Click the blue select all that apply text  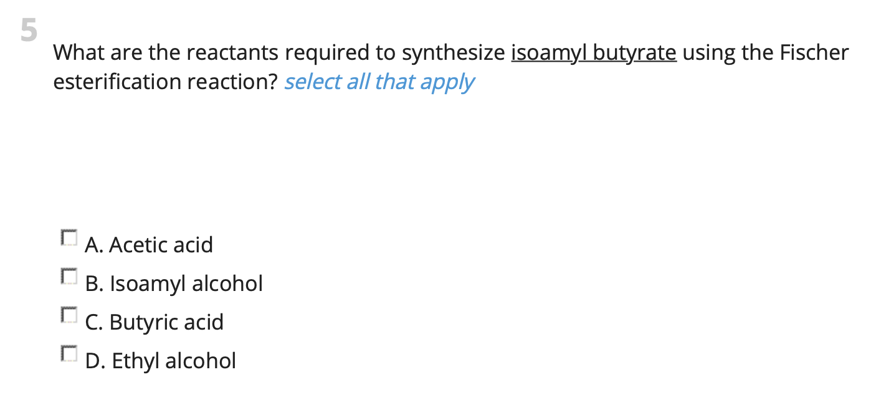[379, 82]
